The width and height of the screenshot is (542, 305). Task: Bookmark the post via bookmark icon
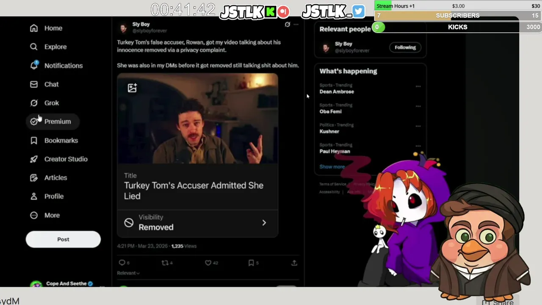[251, 263]
